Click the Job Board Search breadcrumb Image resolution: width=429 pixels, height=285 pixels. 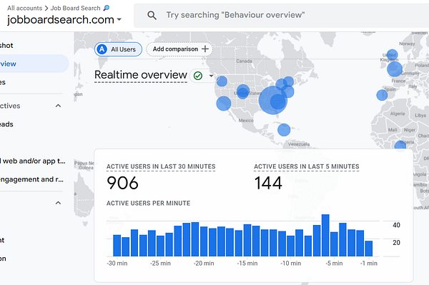point(76,8)
